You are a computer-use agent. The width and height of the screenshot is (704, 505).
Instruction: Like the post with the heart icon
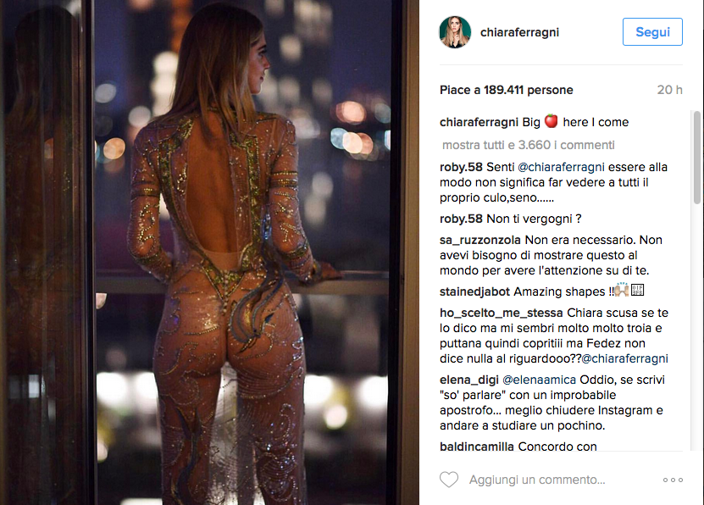(448, 480)
